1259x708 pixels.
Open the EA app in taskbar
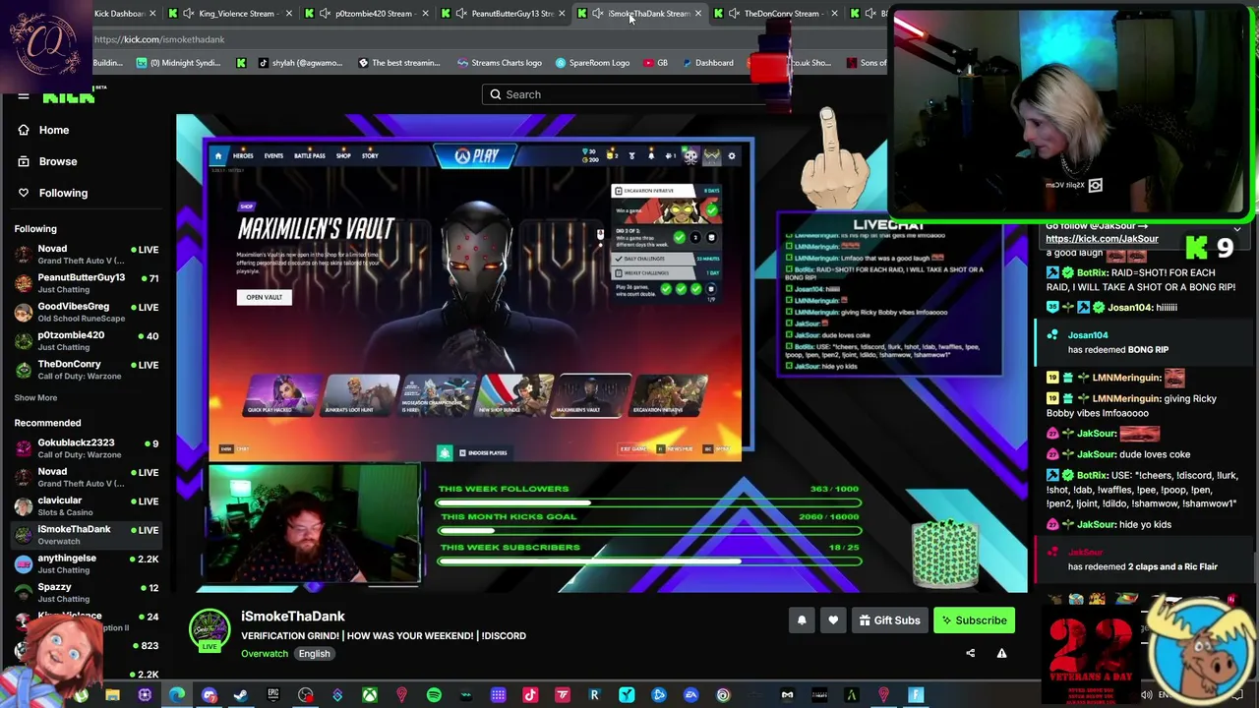coord(690,696)
